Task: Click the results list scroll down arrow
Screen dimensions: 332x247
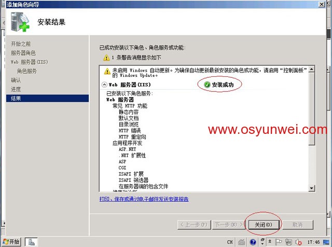Action: pyautogui.click(x=311, y=188)
